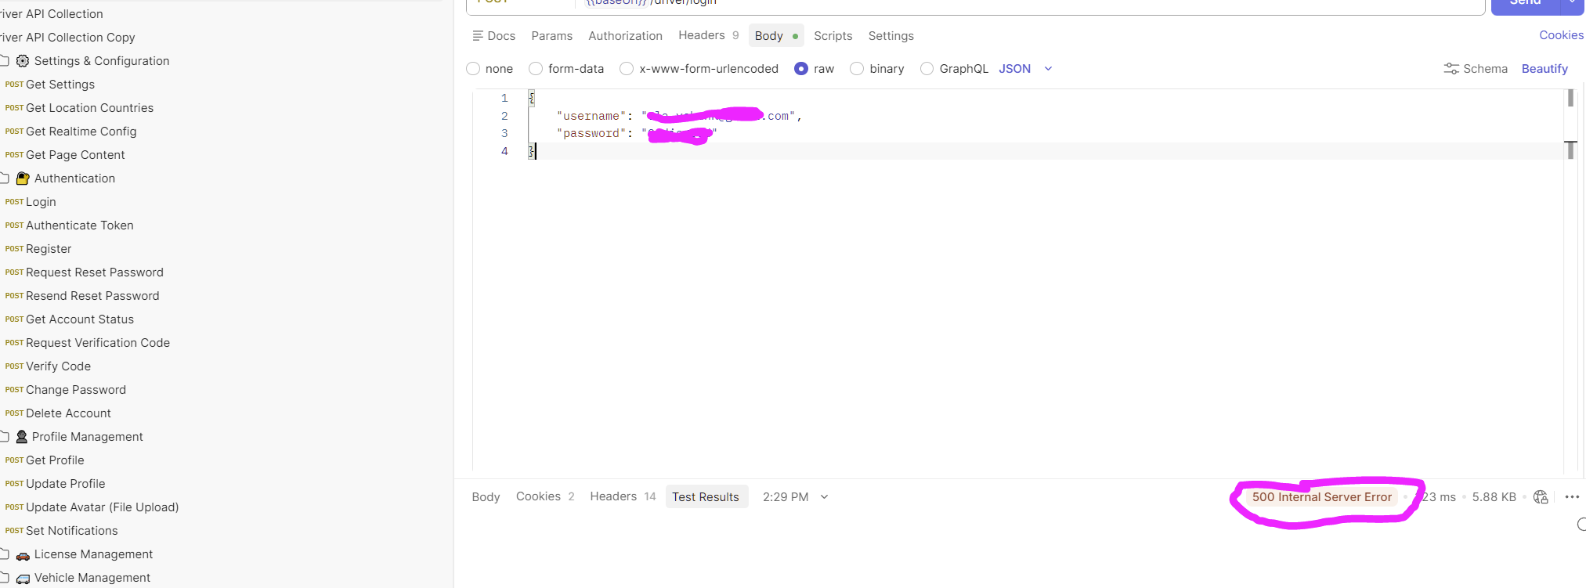This screenshot has width=1586, height=588.
Task: Select the form-data radio option
Action: (536, 69)
